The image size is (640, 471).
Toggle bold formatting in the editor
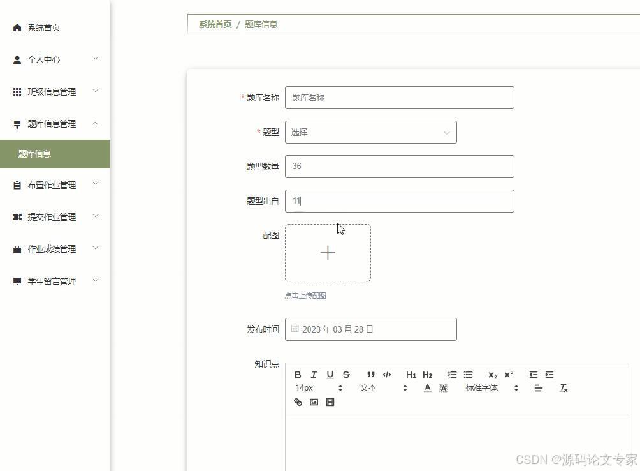coord(298,375)
